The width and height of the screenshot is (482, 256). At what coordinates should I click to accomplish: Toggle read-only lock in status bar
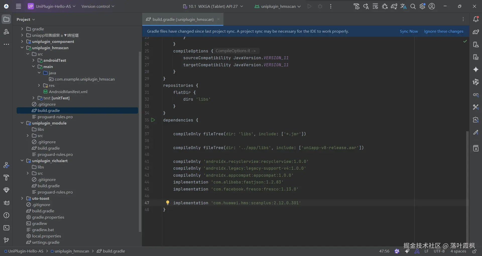pyautogui.click(x=474, y=251)
